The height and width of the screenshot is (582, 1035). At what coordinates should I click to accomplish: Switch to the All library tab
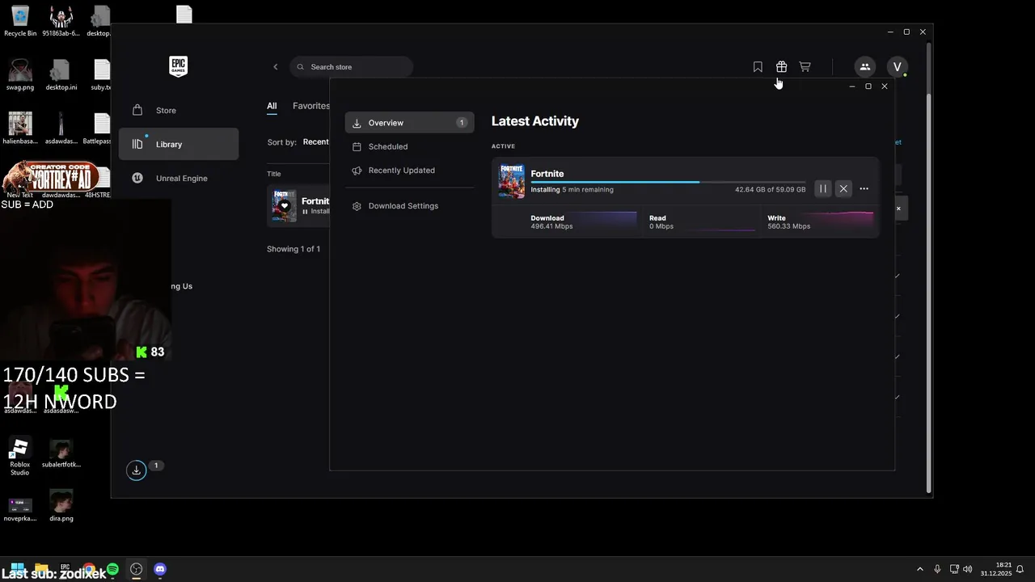coord(272,106)
